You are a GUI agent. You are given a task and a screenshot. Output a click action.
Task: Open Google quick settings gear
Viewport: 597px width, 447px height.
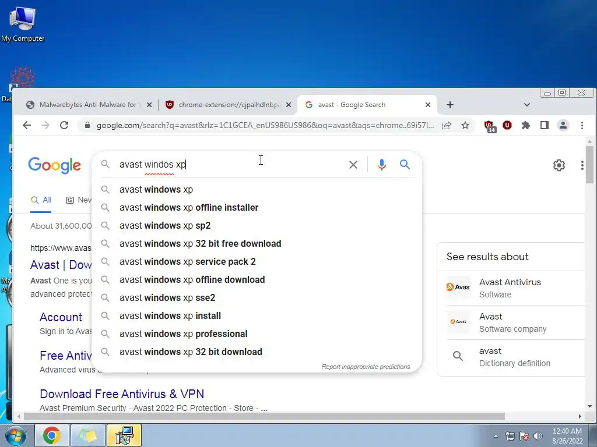pyautogui.click(x=559, y=165)
